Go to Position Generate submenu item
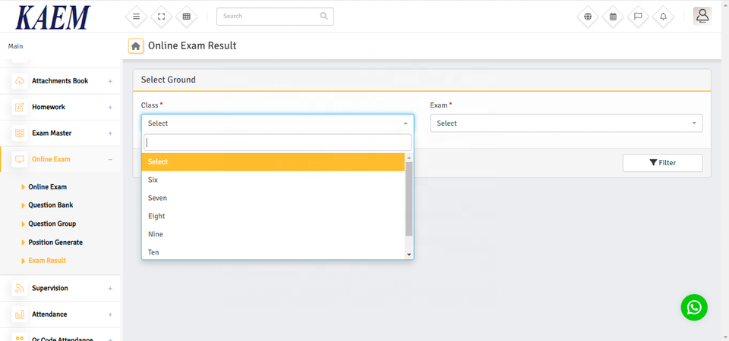 pos(55,242)
